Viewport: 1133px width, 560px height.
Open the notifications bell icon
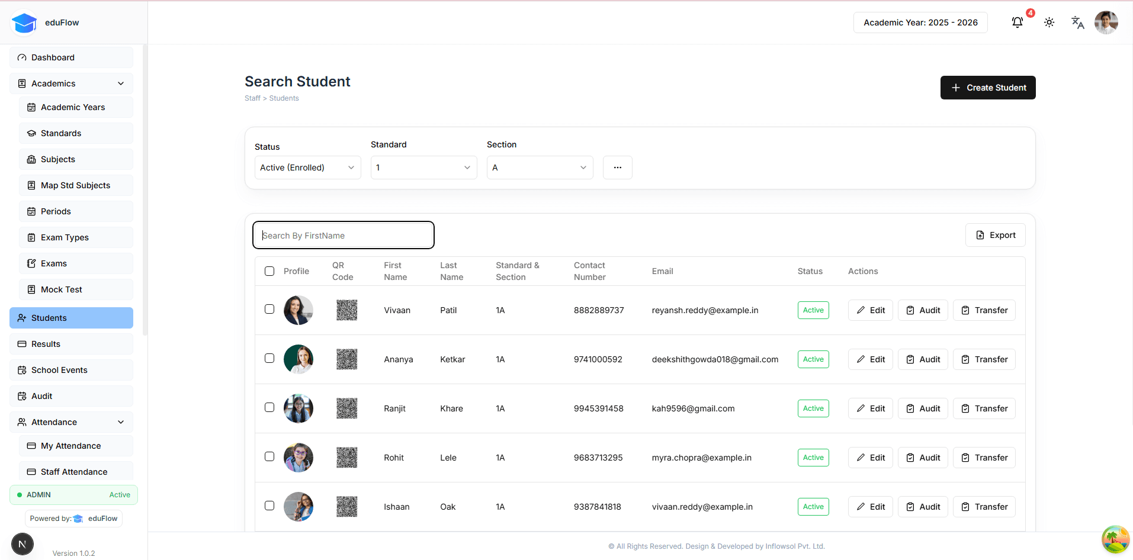[x=1017, y=22]
